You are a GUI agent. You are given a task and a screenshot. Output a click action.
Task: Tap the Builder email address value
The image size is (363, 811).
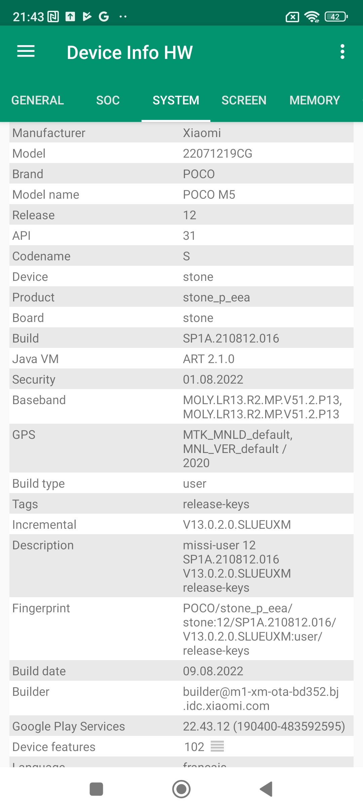pos(260,699)
